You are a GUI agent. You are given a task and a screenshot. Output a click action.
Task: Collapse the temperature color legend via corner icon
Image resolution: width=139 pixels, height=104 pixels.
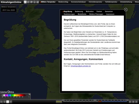click(x=29, y=94)
